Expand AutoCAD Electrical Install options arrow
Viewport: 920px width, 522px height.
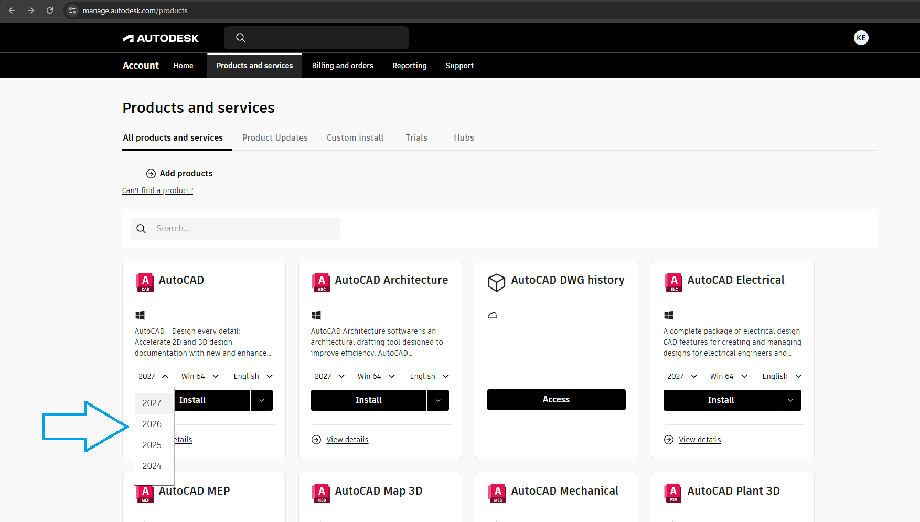pyautogui.click(x=790, y=400)
